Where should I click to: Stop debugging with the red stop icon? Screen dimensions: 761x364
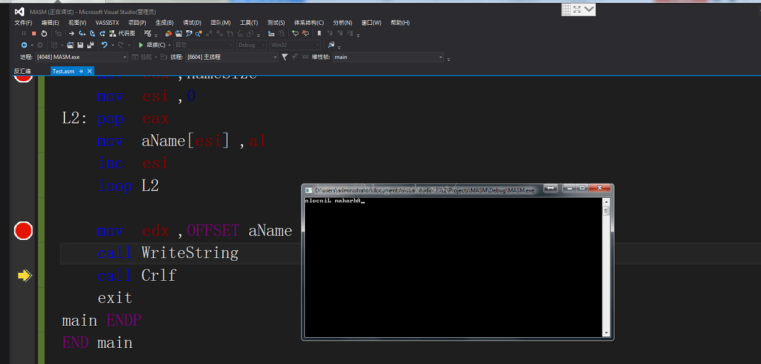[34, 34]
